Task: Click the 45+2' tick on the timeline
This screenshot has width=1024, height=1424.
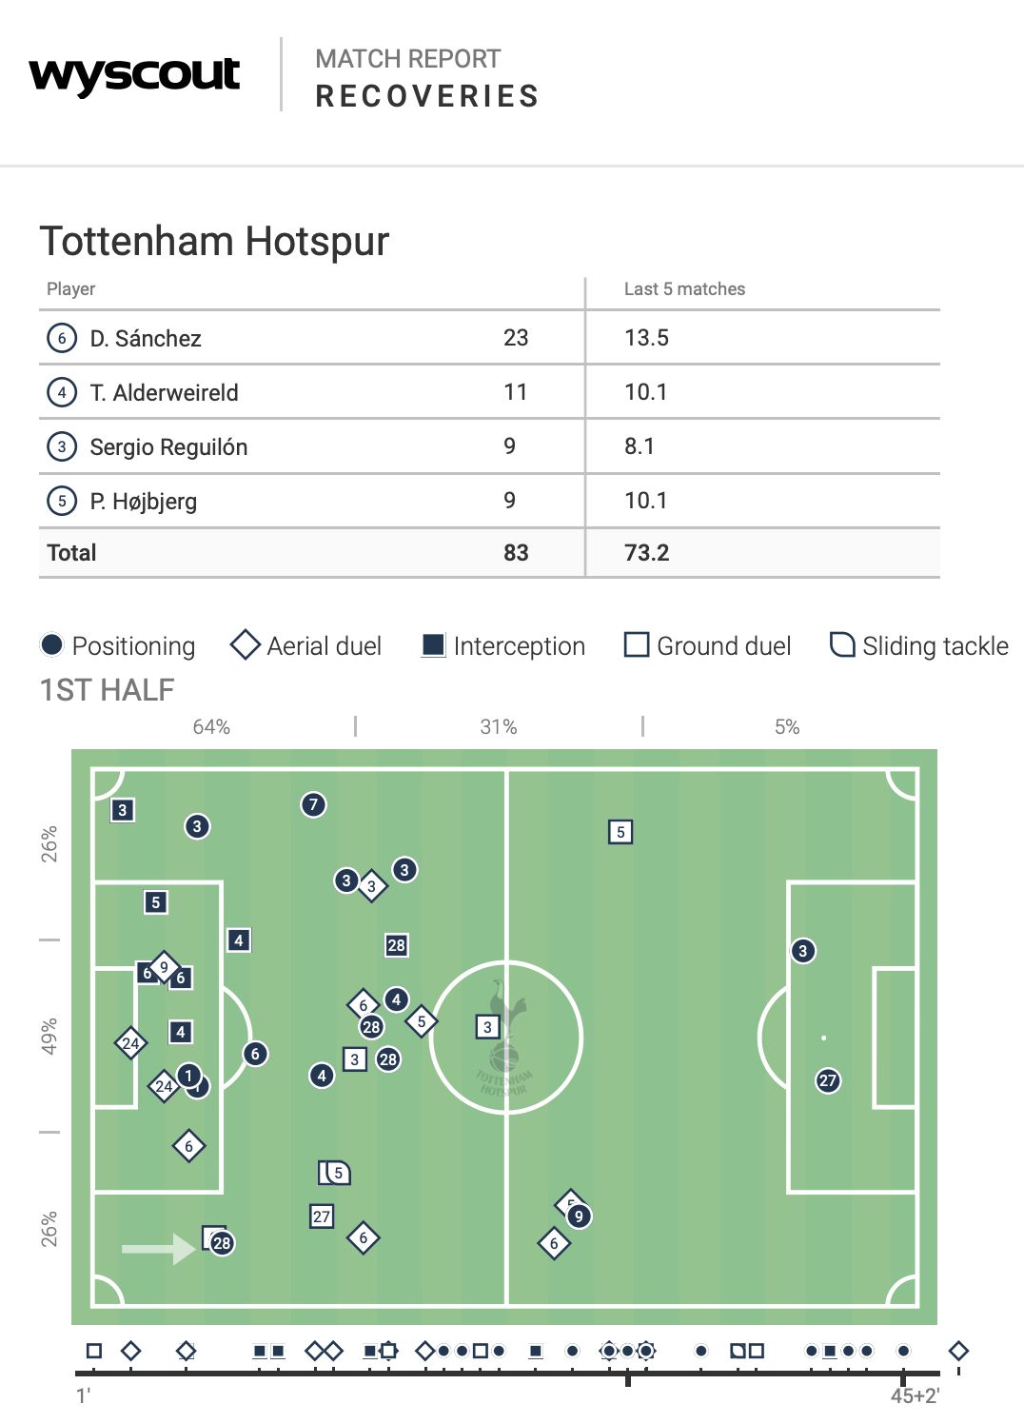Action: 903,1377
